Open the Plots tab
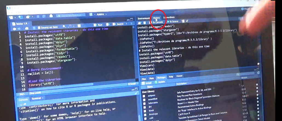This screenshot has width=282, height=121. click(152, 78)
